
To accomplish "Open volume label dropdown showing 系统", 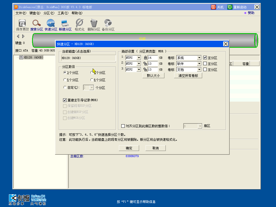I will [199, 58].
